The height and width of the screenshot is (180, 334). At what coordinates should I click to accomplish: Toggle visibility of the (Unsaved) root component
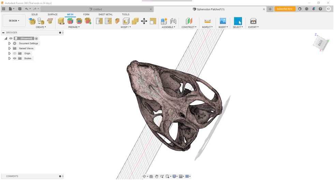tap(11, 38)
